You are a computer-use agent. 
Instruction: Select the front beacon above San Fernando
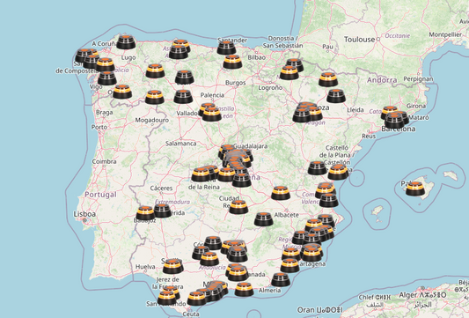[x=166, y=298]
